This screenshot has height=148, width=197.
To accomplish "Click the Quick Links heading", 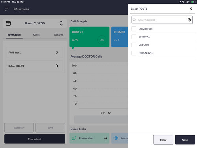I will [78, 129].
